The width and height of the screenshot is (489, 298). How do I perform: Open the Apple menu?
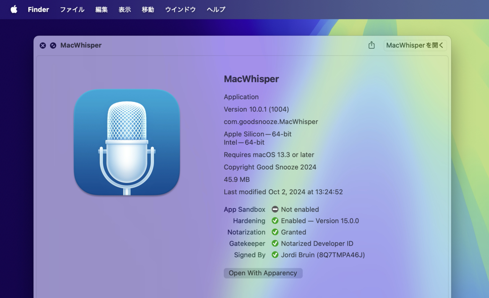click(x=14, y=10)
